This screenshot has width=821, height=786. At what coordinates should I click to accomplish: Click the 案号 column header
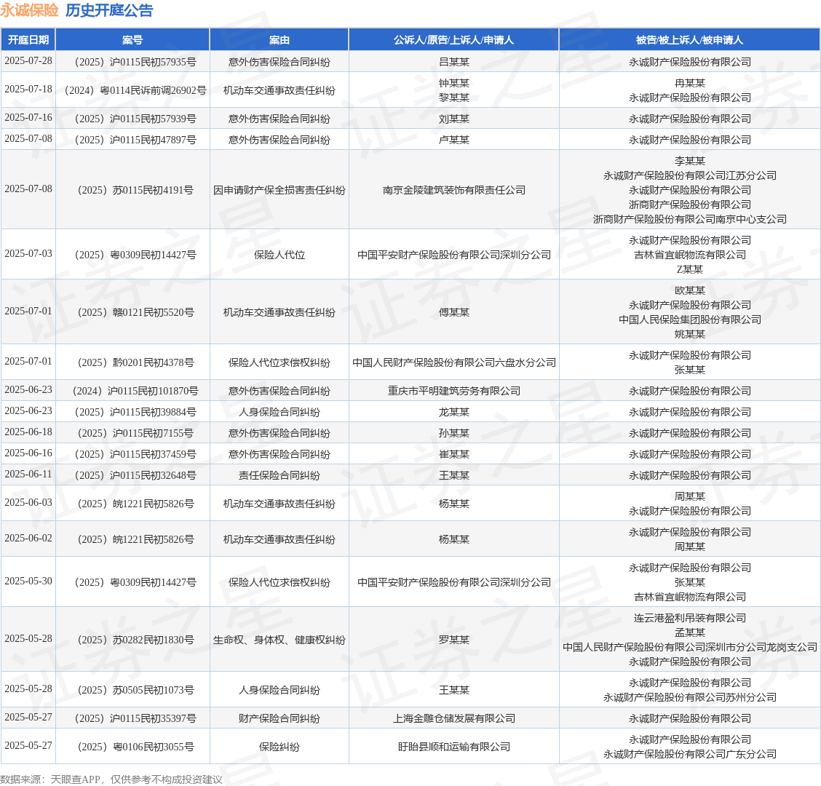click(132, 40)
